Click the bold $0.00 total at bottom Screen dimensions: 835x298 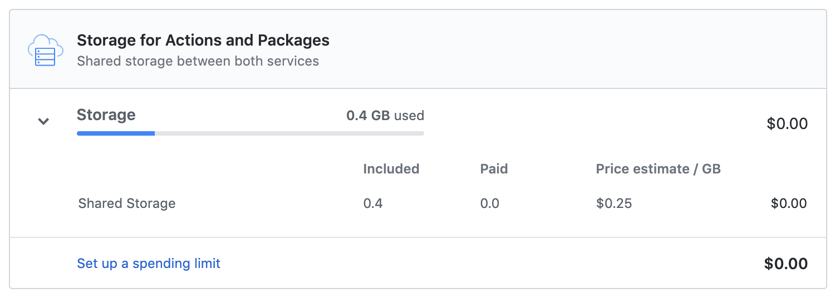coord(785,264)
